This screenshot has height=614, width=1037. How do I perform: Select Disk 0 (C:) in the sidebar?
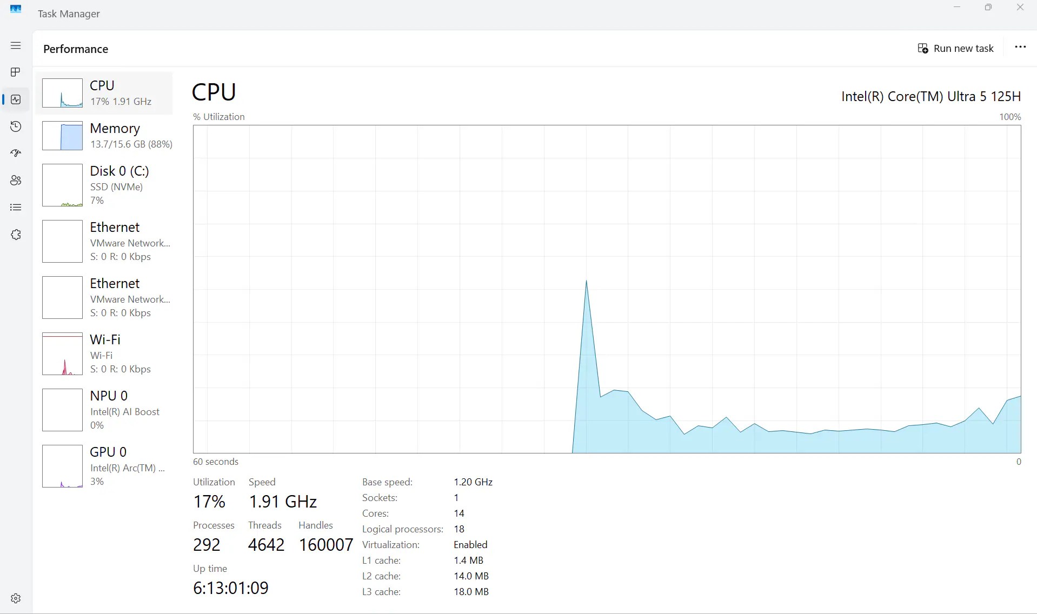point(104,185)
